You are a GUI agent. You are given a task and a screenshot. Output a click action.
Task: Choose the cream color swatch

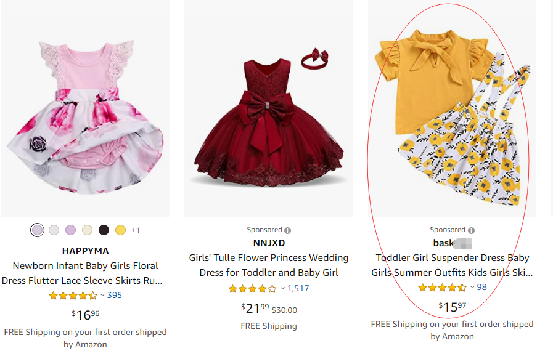pos(87,230)
